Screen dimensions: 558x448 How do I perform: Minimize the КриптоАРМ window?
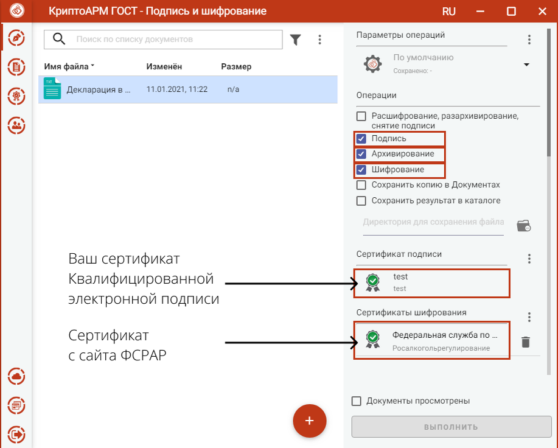point(480,12)
